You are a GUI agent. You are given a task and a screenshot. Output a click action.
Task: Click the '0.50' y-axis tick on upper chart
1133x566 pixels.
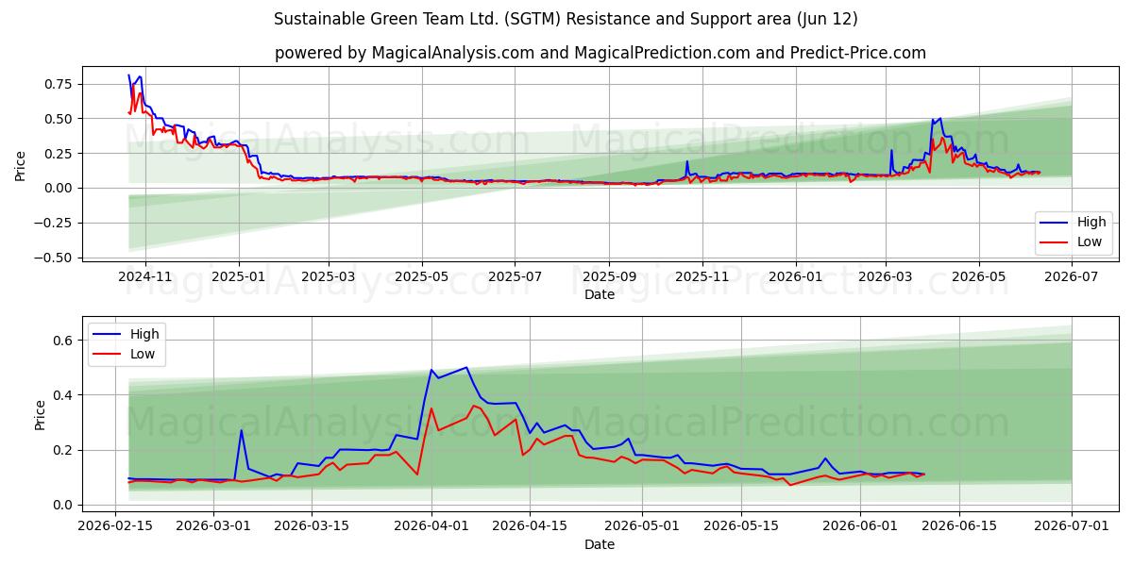click(x=58, y=119)
